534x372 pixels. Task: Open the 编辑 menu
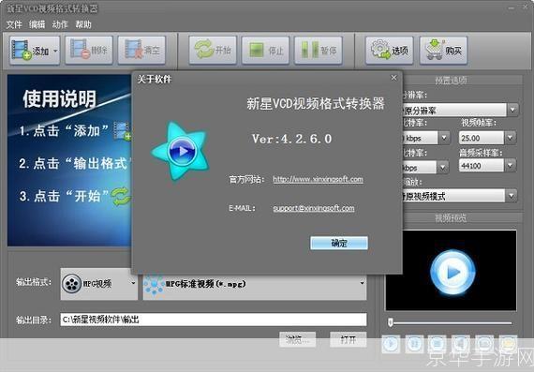coord(37,24)
